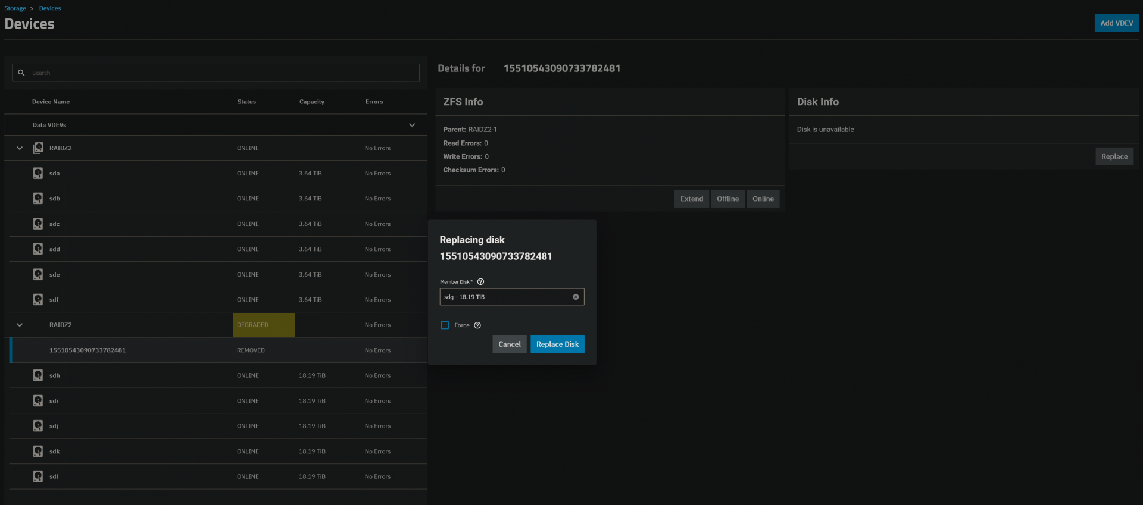1143x505 pixels.
Task: Enable the Force checkbox
Action: pos(445,325)
